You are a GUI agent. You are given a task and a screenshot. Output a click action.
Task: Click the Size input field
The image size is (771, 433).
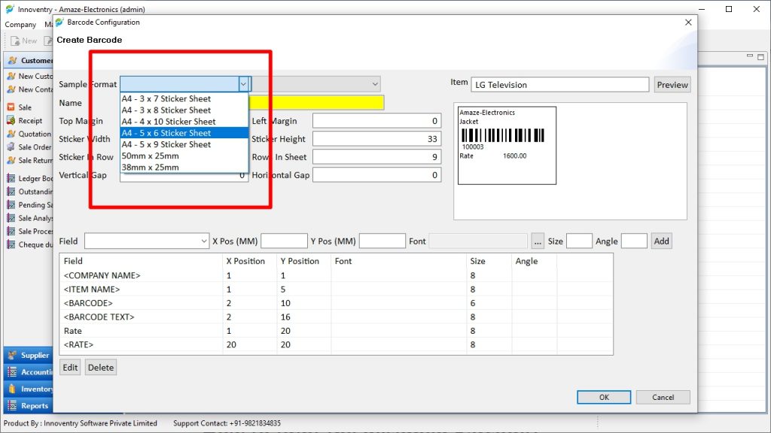(x=579, y=241)
